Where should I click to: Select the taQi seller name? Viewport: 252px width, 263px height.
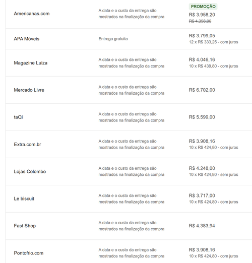18,117
